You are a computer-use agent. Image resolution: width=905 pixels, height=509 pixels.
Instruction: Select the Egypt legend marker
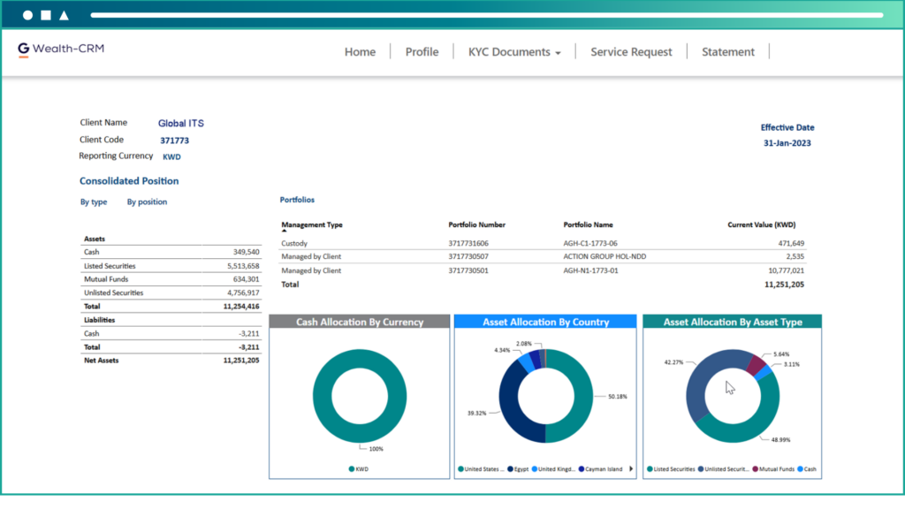(511, 469)
